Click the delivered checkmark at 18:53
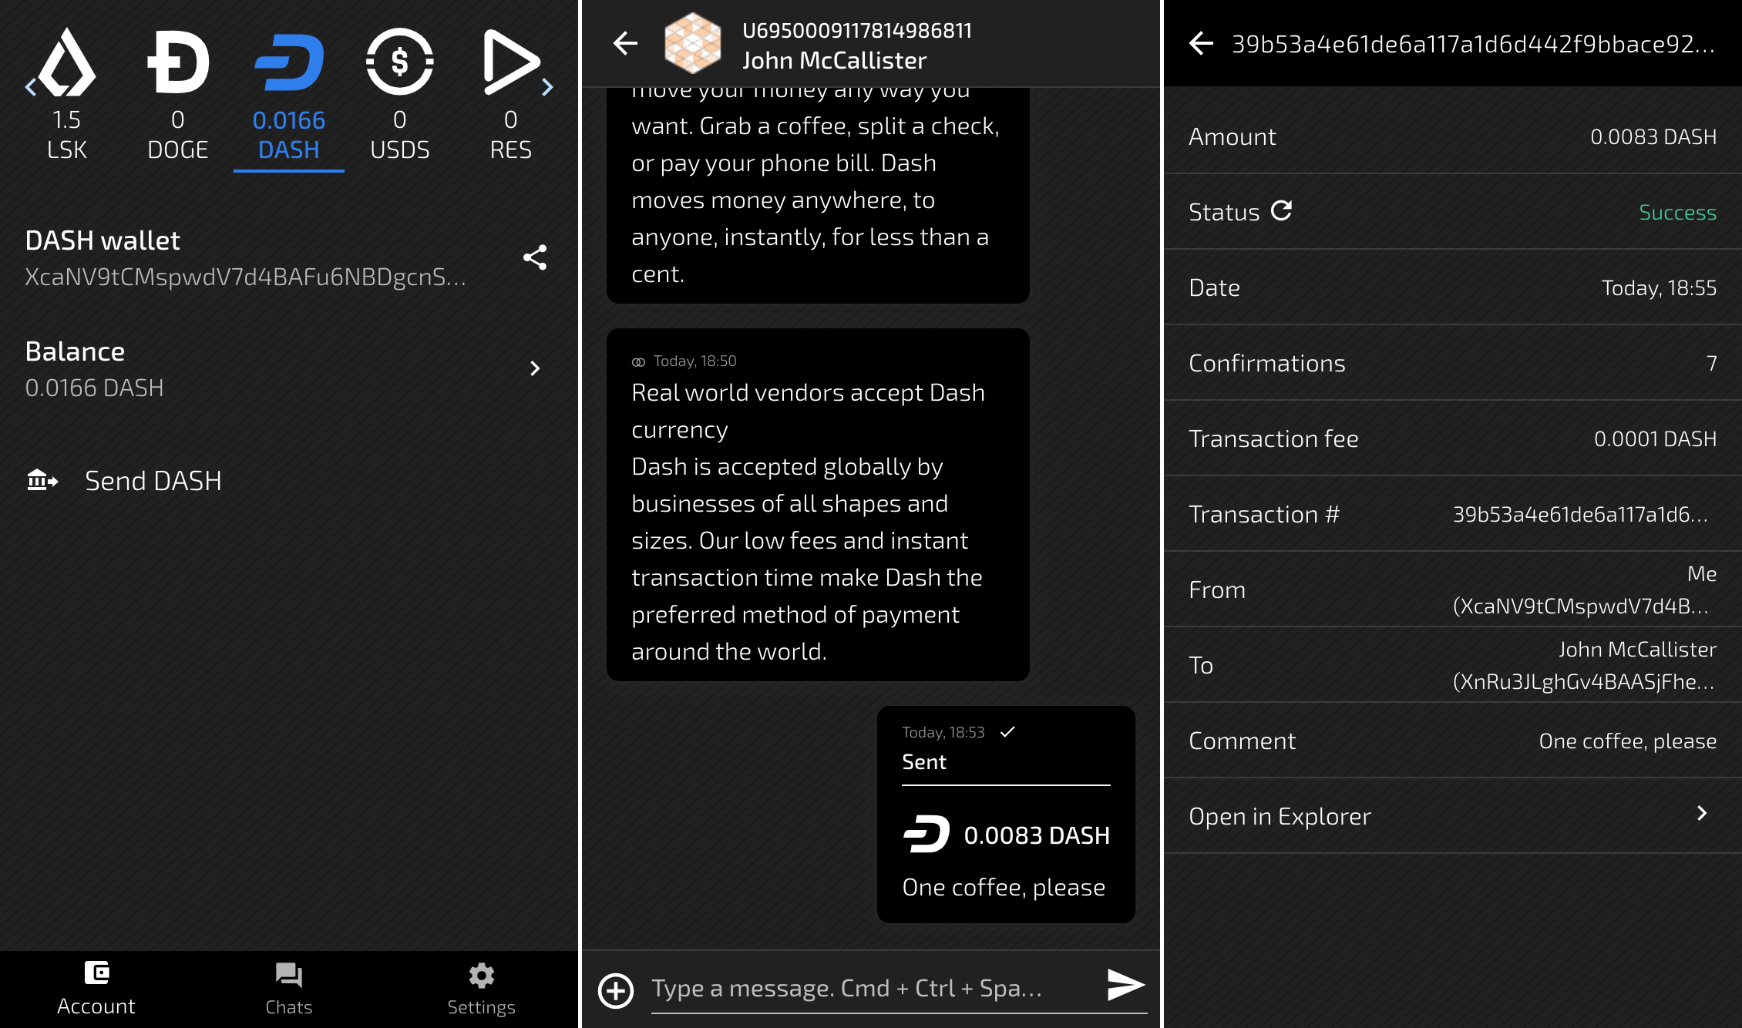Viewport: 1742px width, 1028px height. coord(1007,732)
